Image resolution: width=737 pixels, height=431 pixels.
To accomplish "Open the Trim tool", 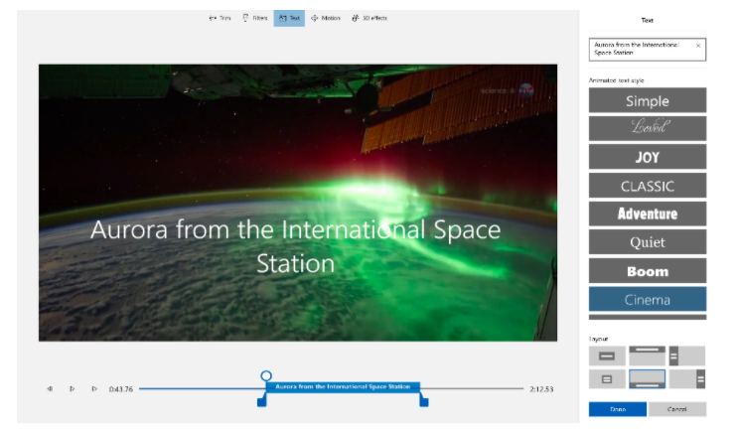I will 220,18.
